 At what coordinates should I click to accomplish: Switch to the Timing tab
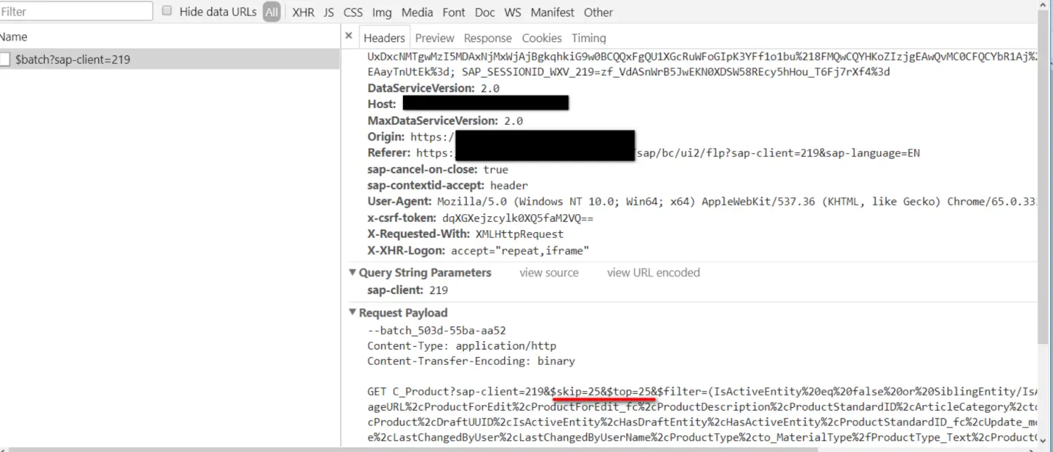click(589, 38)
